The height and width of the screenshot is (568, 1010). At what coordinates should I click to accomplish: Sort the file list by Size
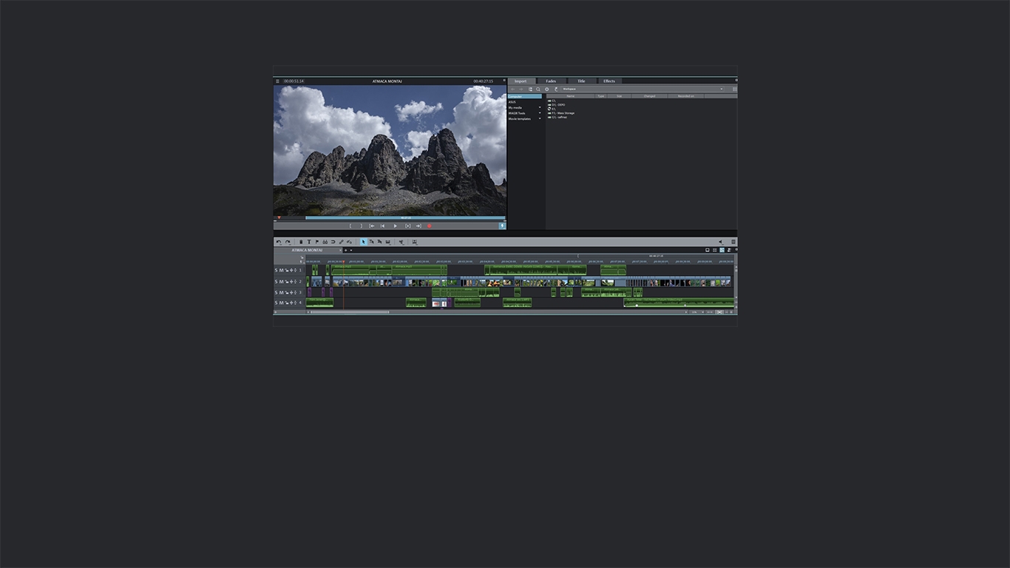619,96
